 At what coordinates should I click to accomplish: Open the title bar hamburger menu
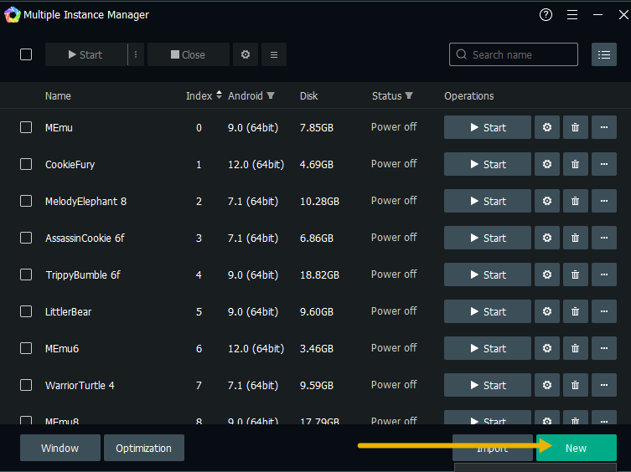pos(572,15)
